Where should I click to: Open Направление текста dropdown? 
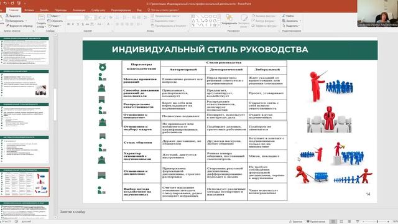[x=165, y=16]
